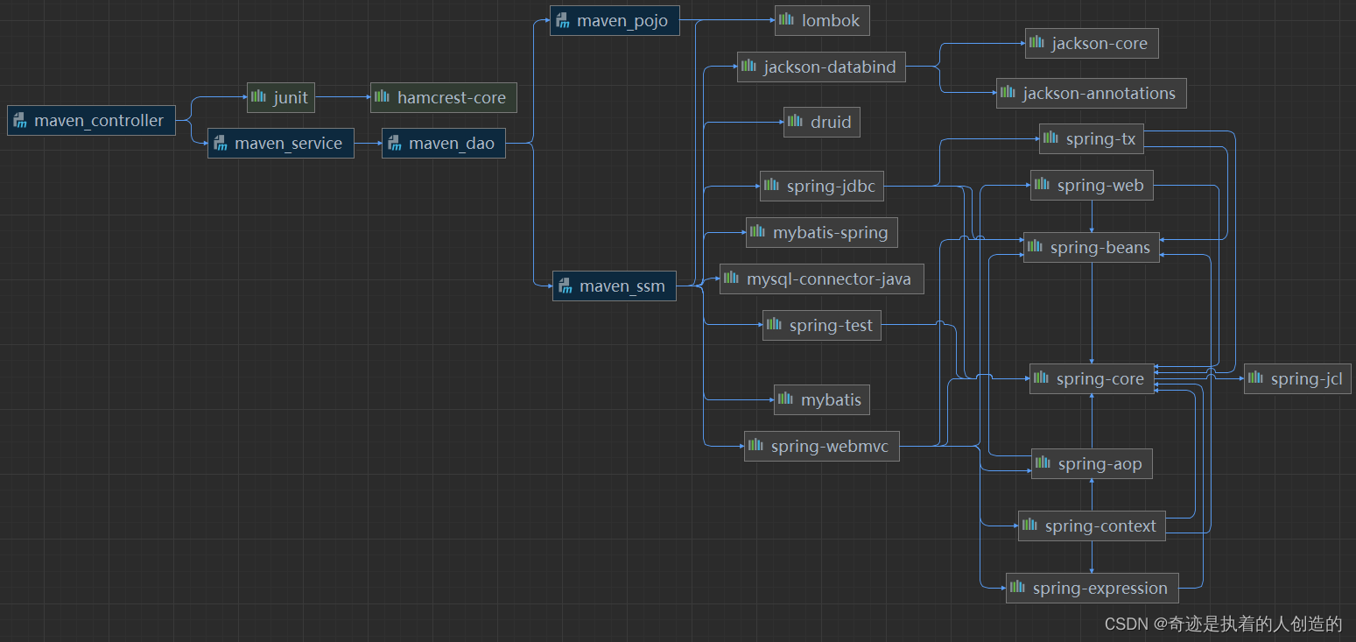Select the spring-expression node label
1356x642 pixels.
pos(1100,588)
